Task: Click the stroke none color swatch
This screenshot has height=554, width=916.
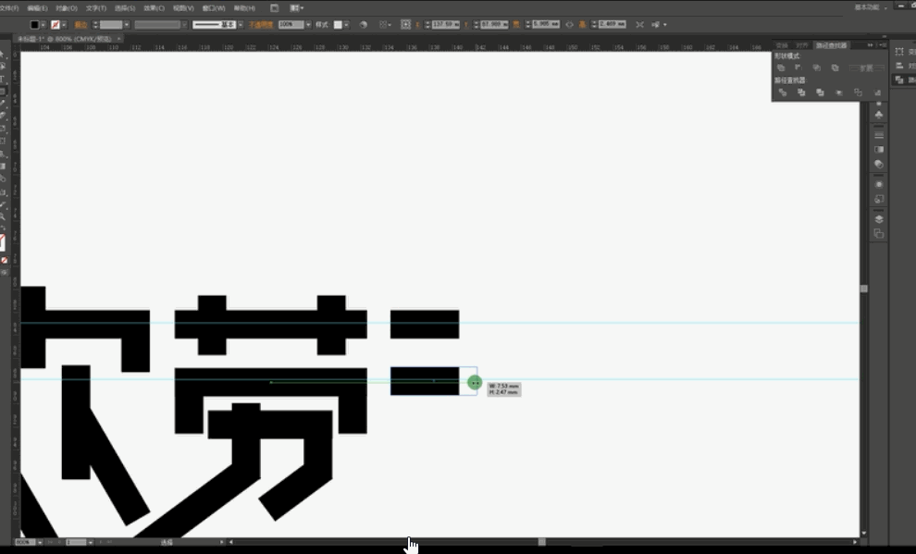Action: click(55, 25)
